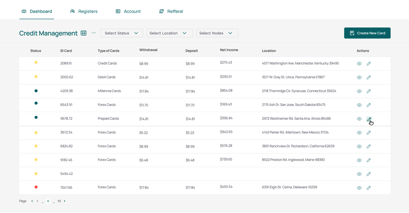Image resolution: width=409 pixels, height=213 pixels.
Task: Click edit icon for card 5494.42
Action: point(368,174)
